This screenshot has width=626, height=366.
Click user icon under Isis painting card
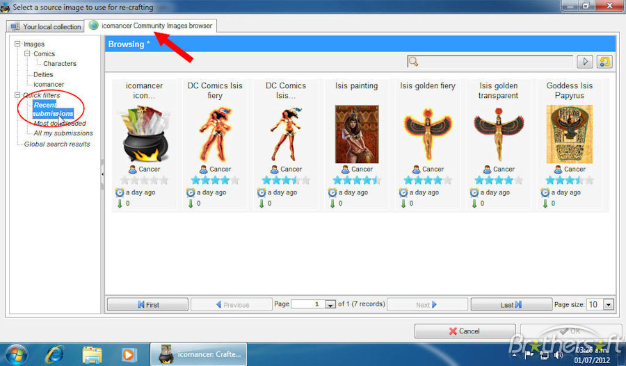tap(345, 169)
